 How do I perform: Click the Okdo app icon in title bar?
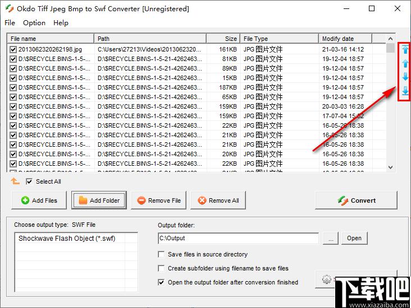pyautogui.click(x=10, y=8)
